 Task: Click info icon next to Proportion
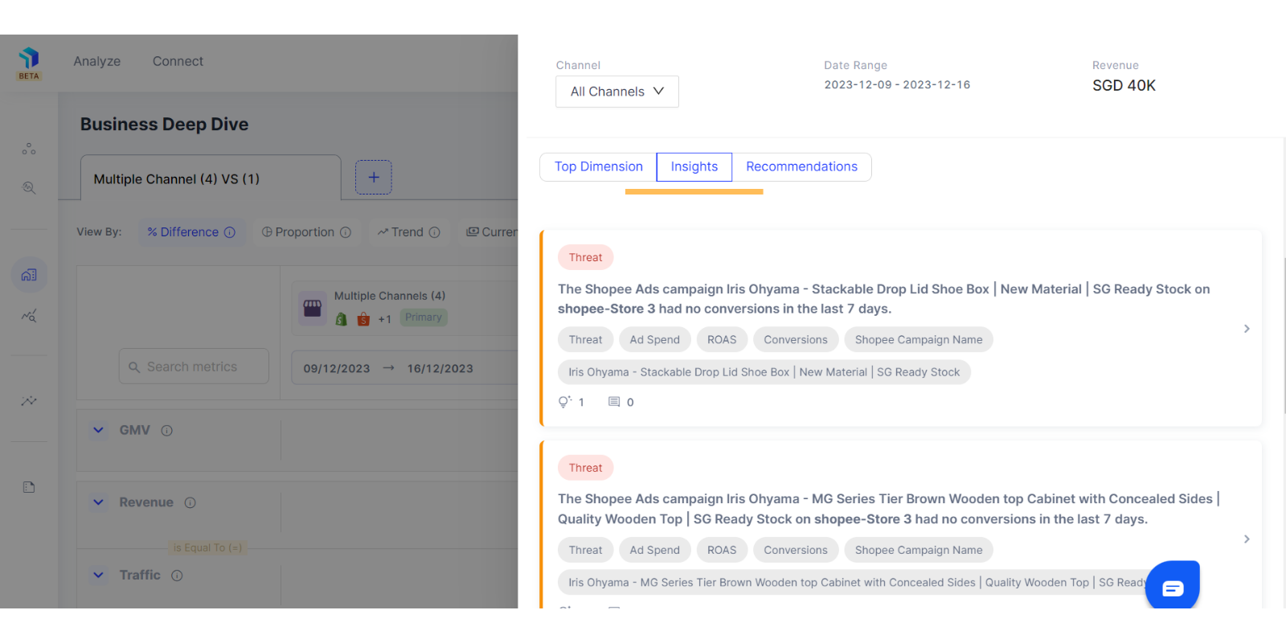click(x=346, y=232)
